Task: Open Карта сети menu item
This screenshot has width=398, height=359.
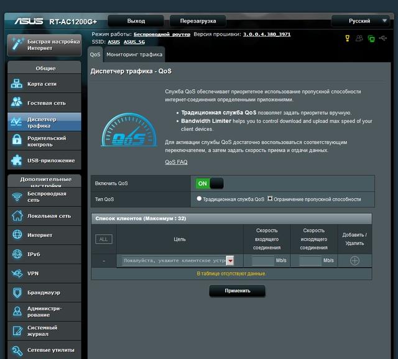Action: point(44,84)
